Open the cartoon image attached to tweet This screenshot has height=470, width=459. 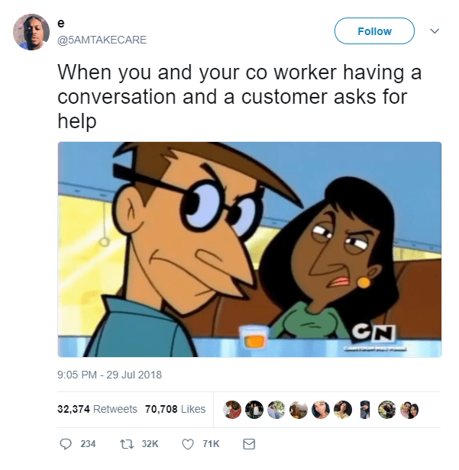pyautogui.click(x=250, y=249)
